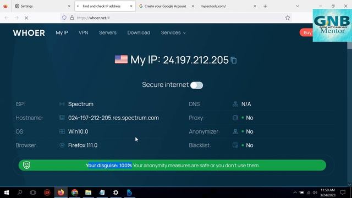Click the Anonymizer person icon
The width and height of the screenshot is (352, 198).
(x=235, y=131)
